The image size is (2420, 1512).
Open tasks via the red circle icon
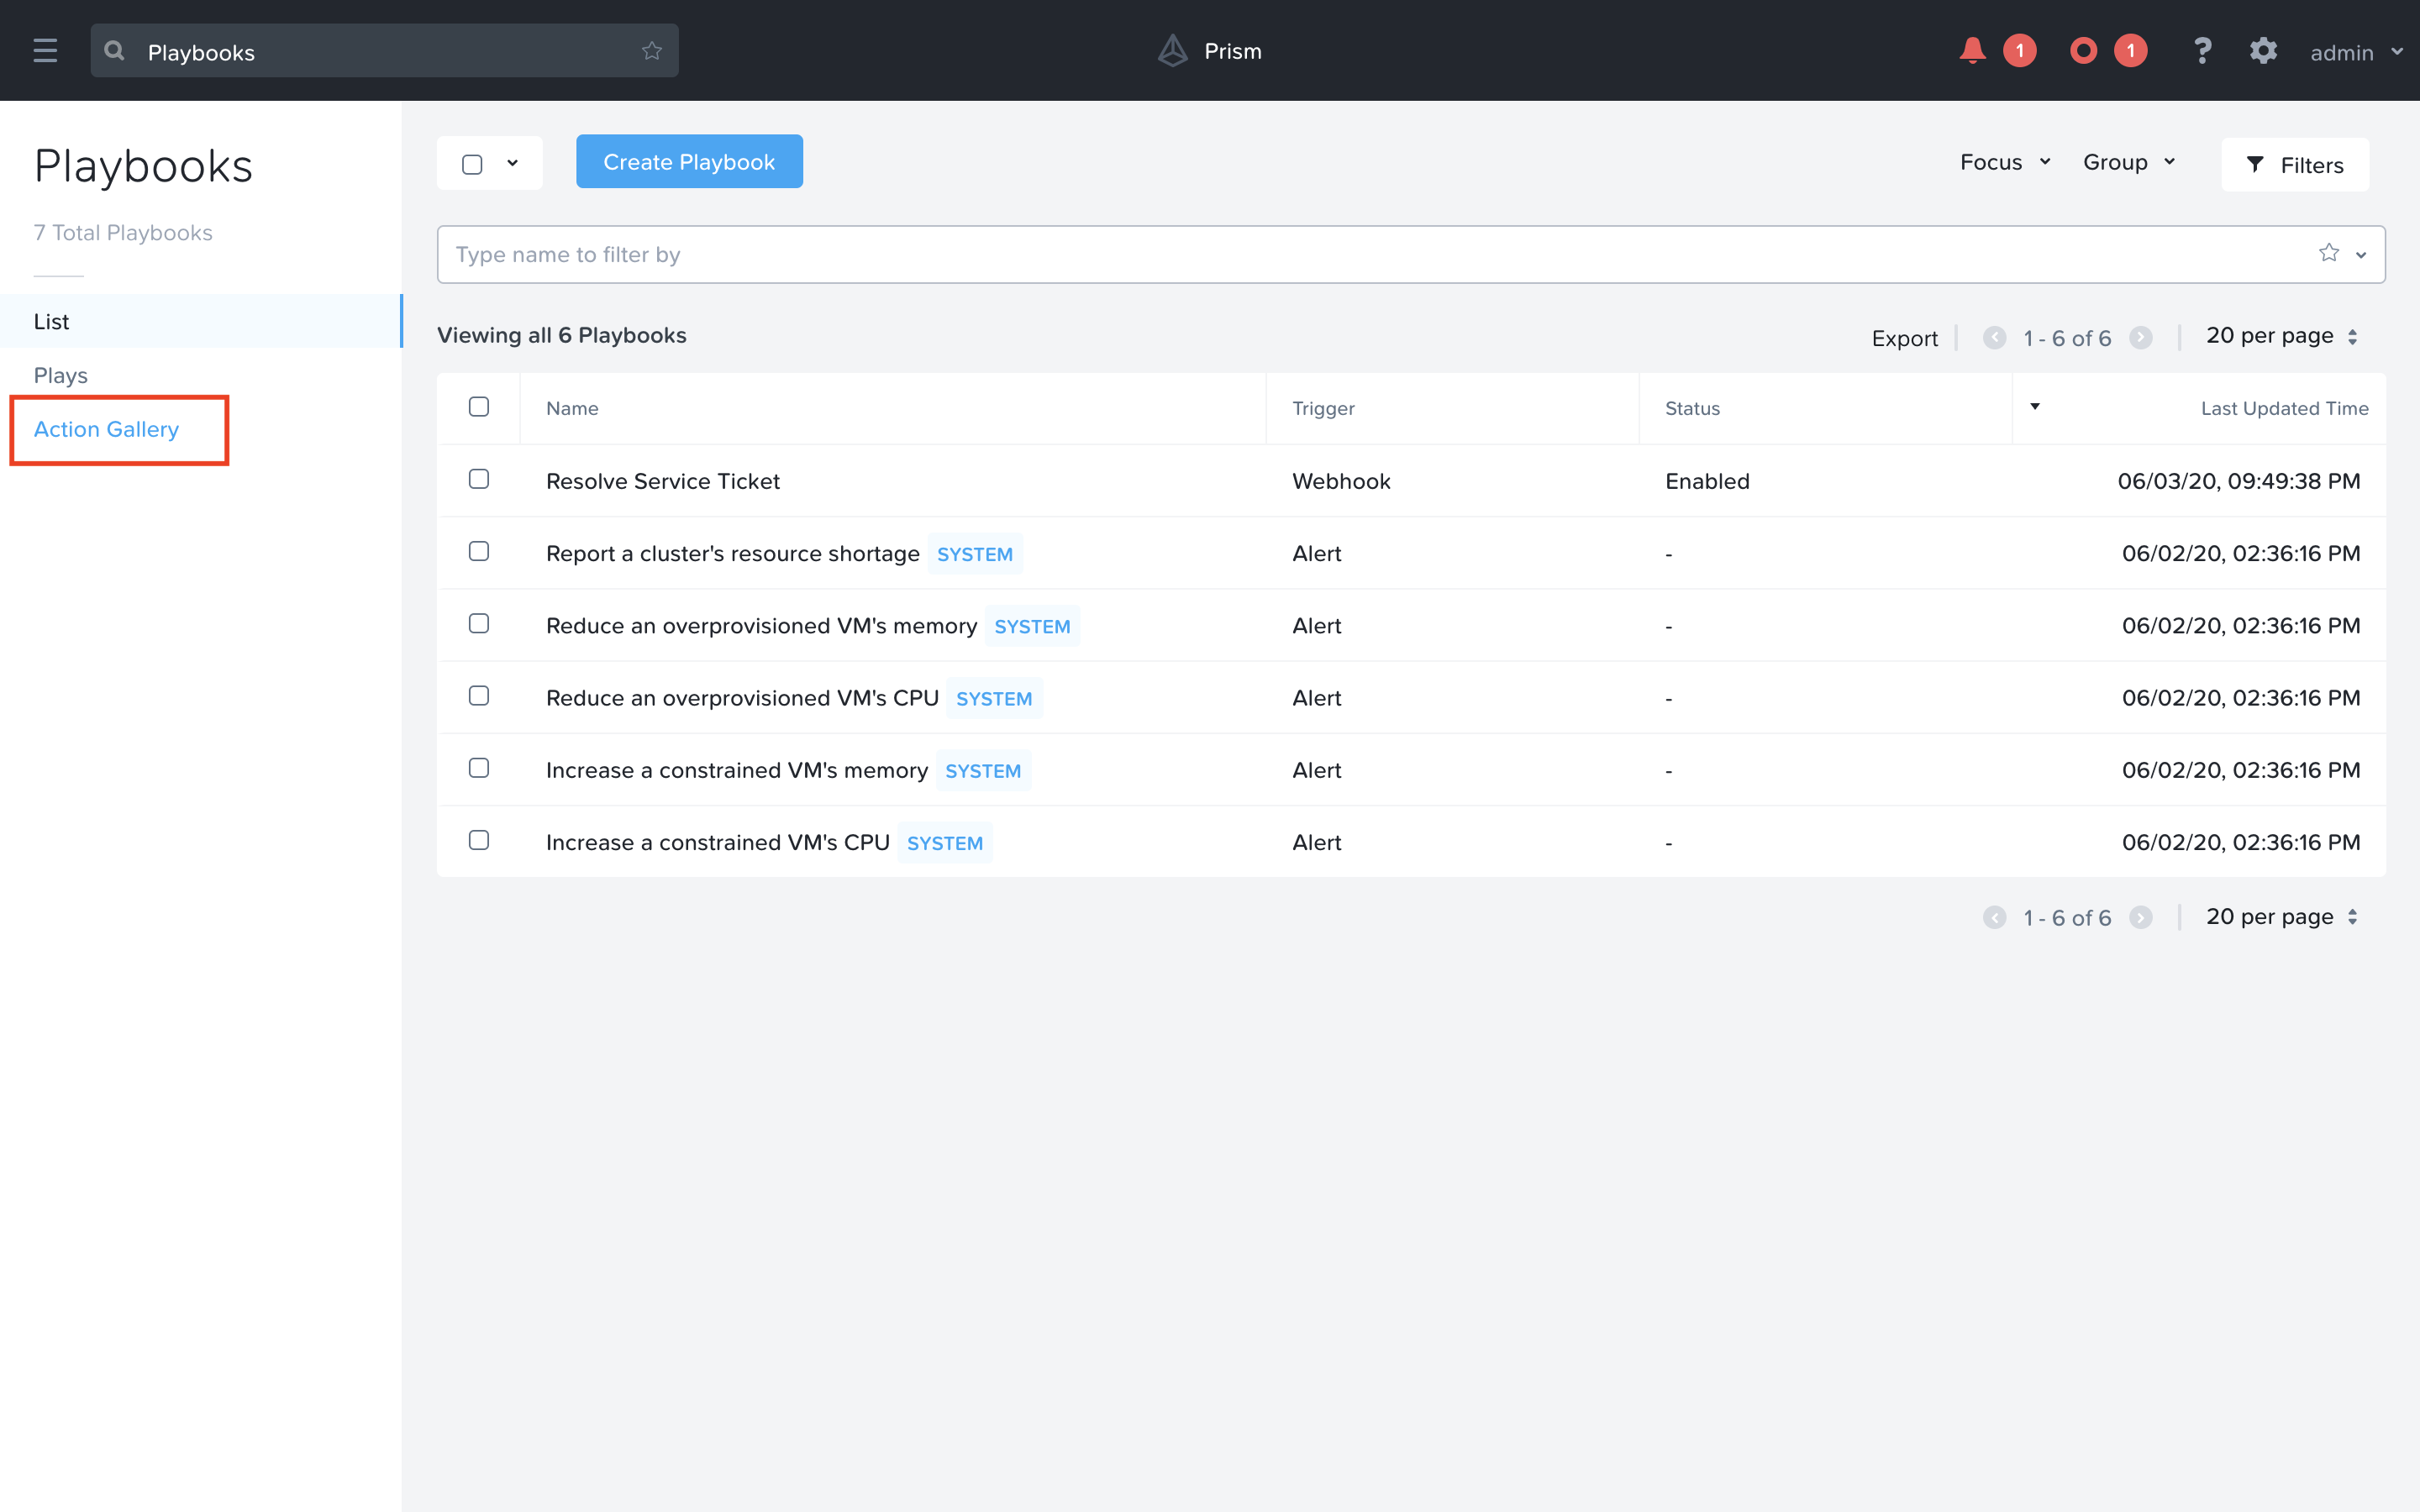2084,51
